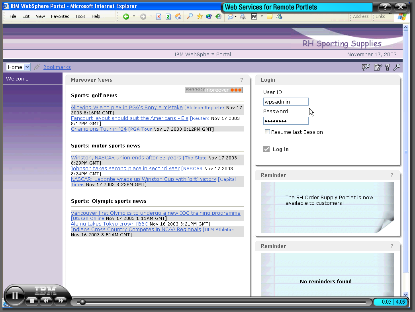Open help for Moreover News portlet
Screen dimensions: 415x312
(242, 80)
